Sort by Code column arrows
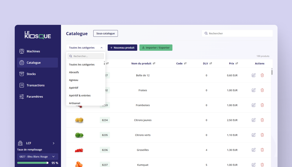Image resolution: width=292 pixels, height=167 pixels. (x=185, y=63)
